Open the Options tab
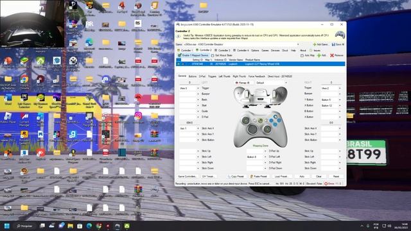 (255, 50)
